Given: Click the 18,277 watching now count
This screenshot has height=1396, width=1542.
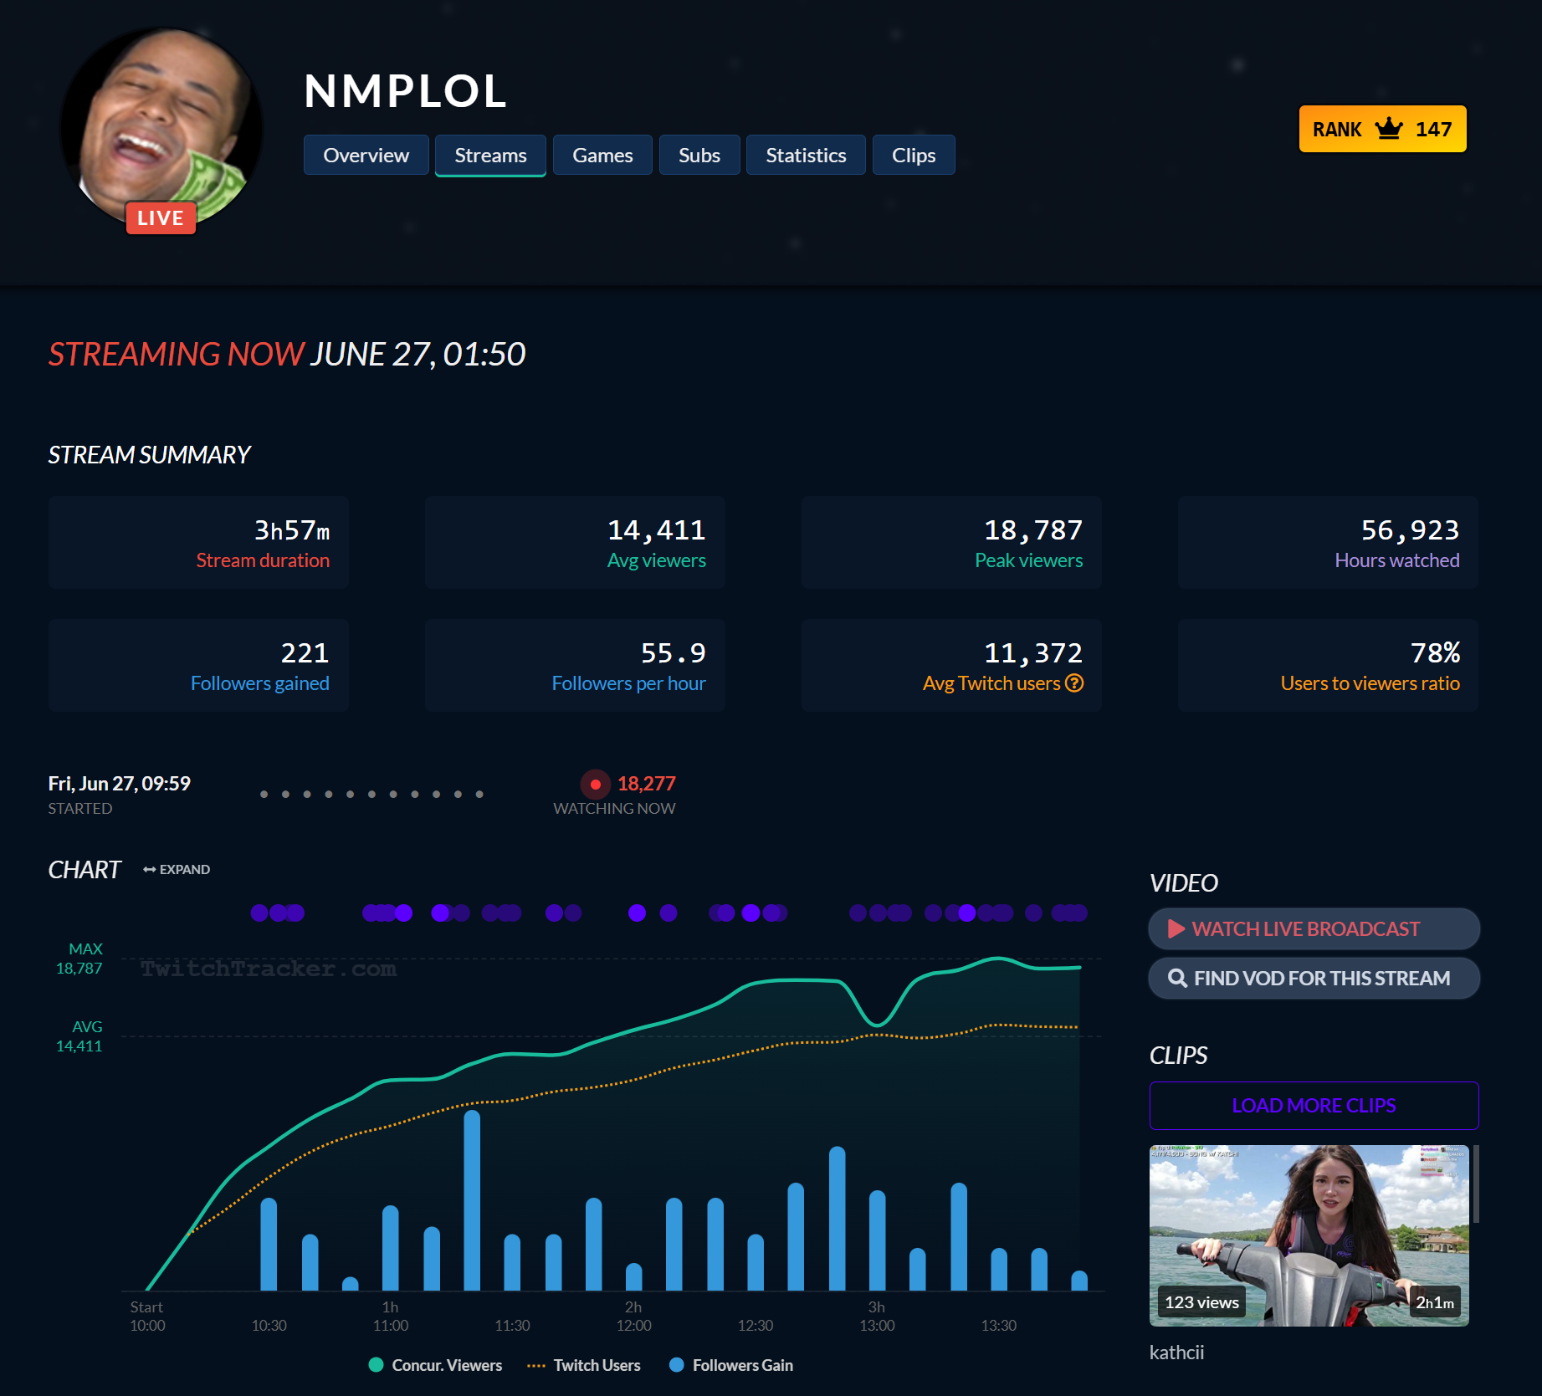Looking at the screenshot, I should pos(646,784).
